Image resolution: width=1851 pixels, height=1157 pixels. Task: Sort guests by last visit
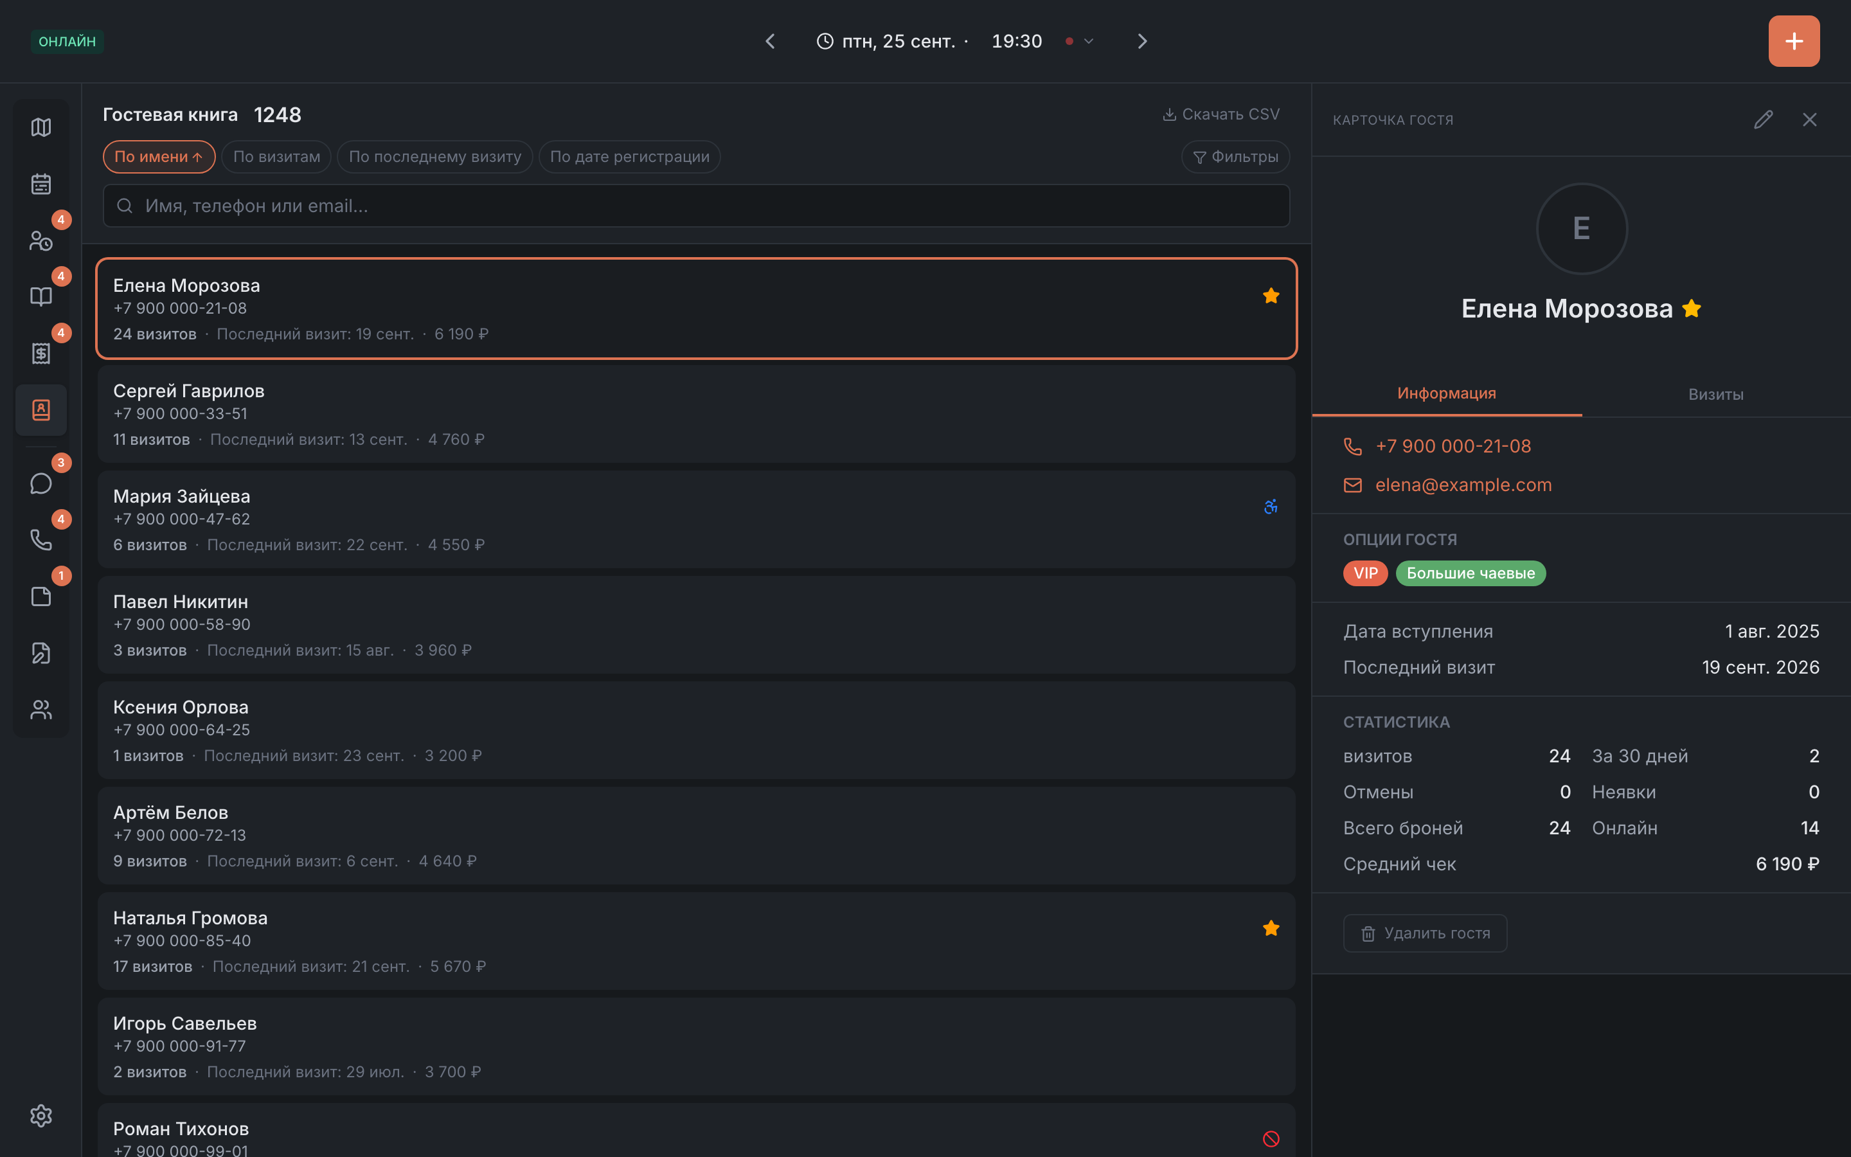tap(434, 157)
